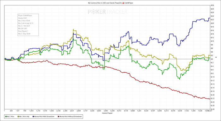This screenshot has width=221, height=121.
Task: Select the 'Money Won With Showdown' legend label
Action: (44, 117)
